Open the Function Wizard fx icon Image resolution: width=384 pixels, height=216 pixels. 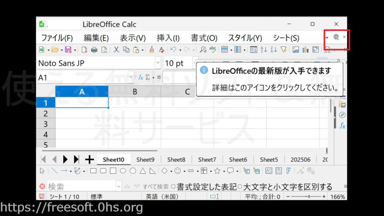coord(141,77)
